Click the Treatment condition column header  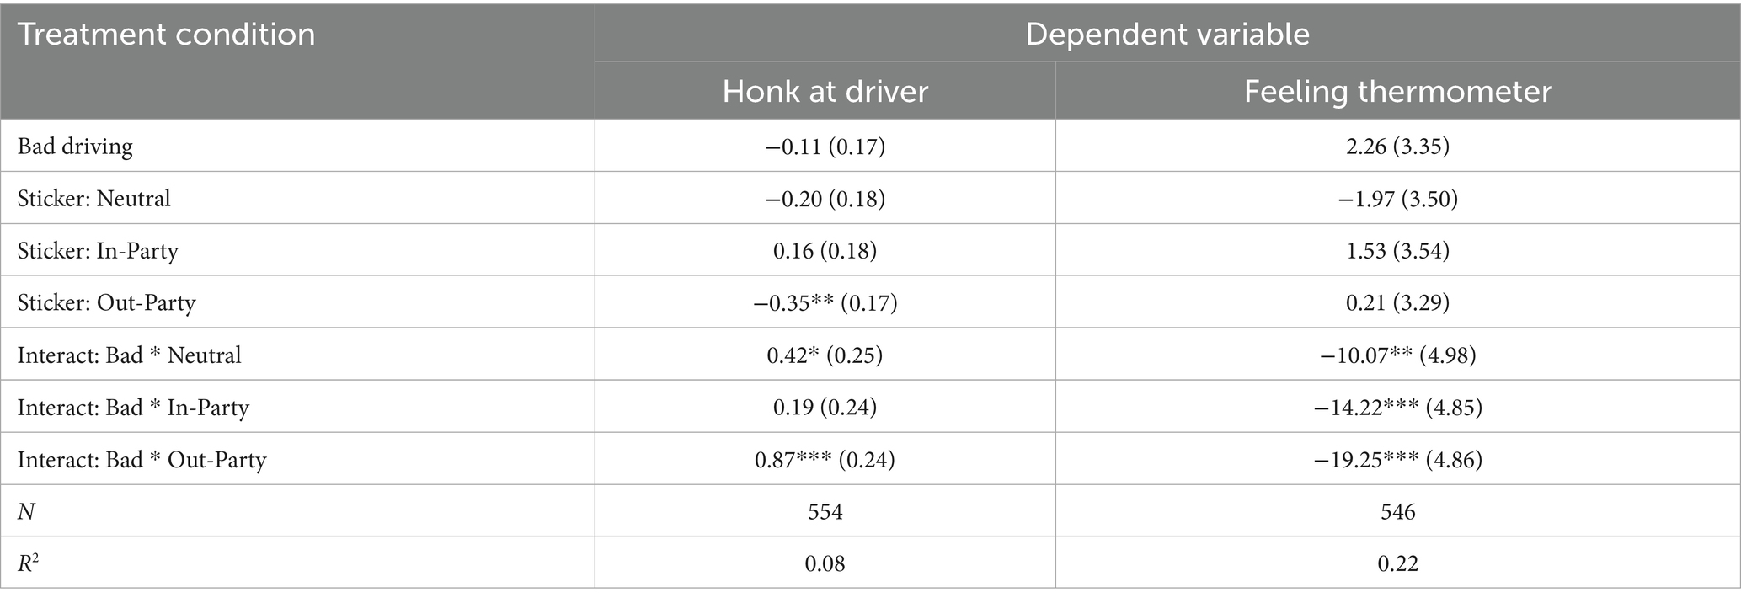tap(167, 35)
